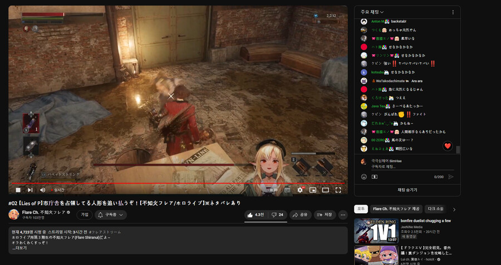
Task: Select the Flare Ch. 제공 chip
Action: pyautogui.click(x=396, y=209)
